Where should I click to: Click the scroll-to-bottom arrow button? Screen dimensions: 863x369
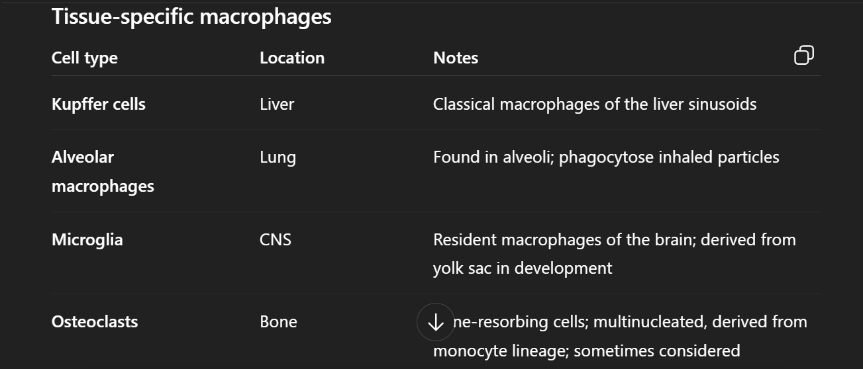pos(435,322)
